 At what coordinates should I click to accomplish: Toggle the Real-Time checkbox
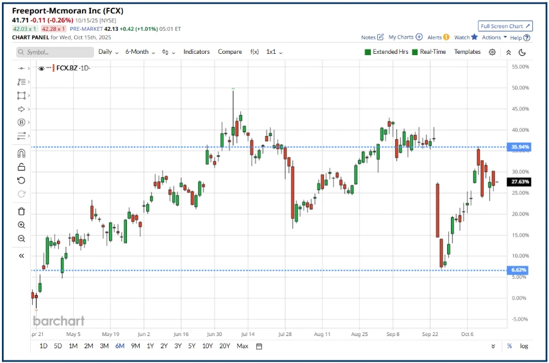click(x=415, y=52)
